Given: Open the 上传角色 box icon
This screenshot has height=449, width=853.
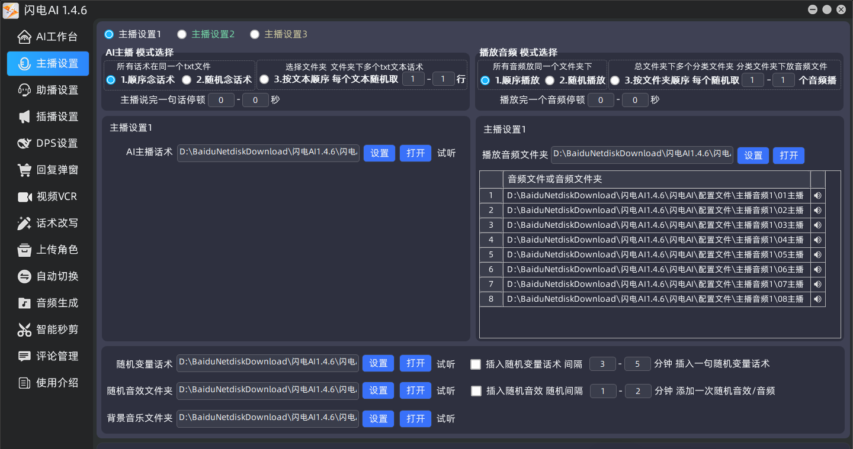Looking at the screenshot, I should click(24, 250).
